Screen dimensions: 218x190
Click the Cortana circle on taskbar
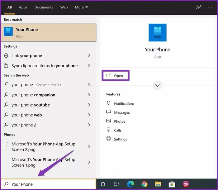click(x=103, y=184)
